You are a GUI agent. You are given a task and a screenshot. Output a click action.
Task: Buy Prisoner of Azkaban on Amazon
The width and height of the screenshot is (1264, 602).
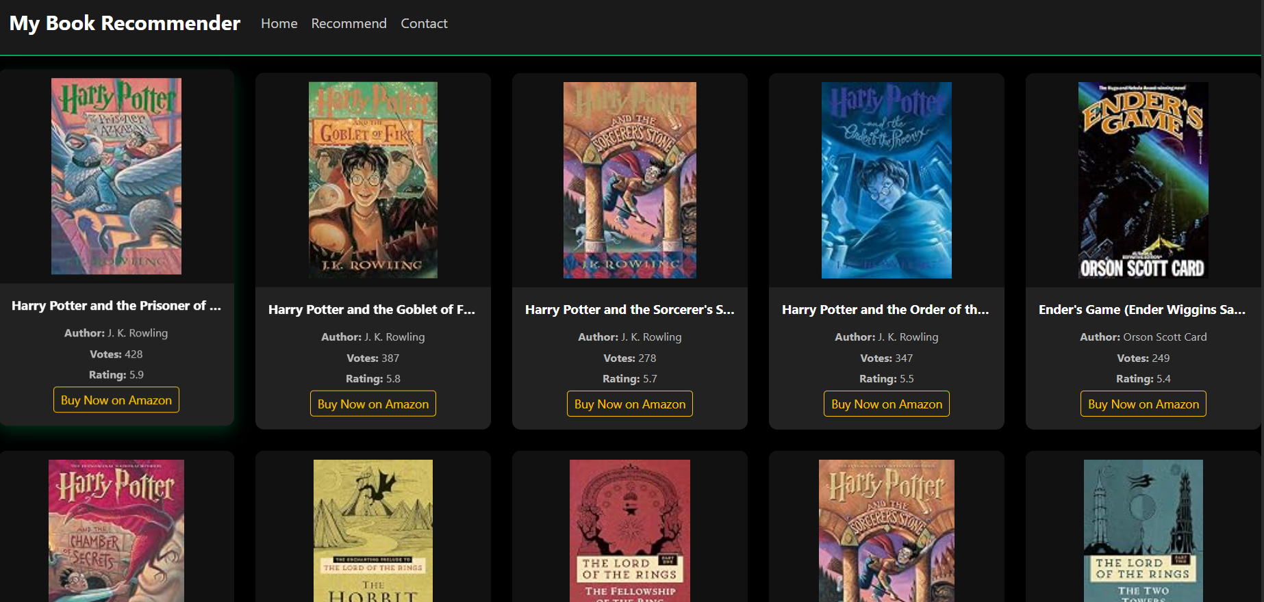coord(116,400)
